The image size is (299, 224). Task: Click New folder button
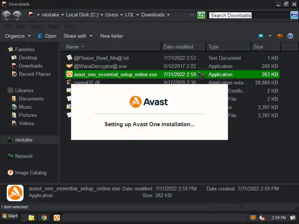(111, 36)
